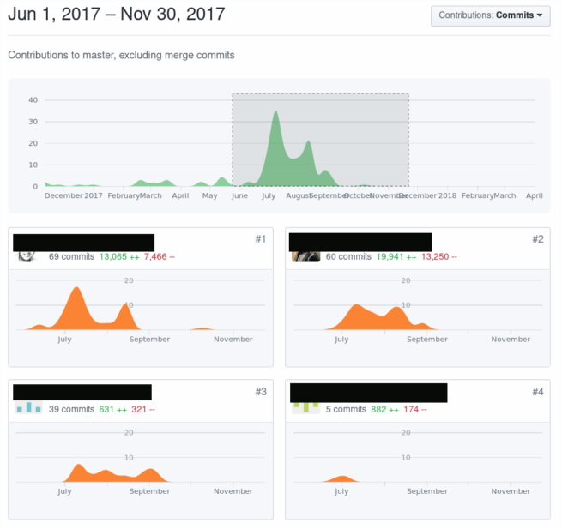
Task: Click the #3 rank label
Action: [260, 392]
